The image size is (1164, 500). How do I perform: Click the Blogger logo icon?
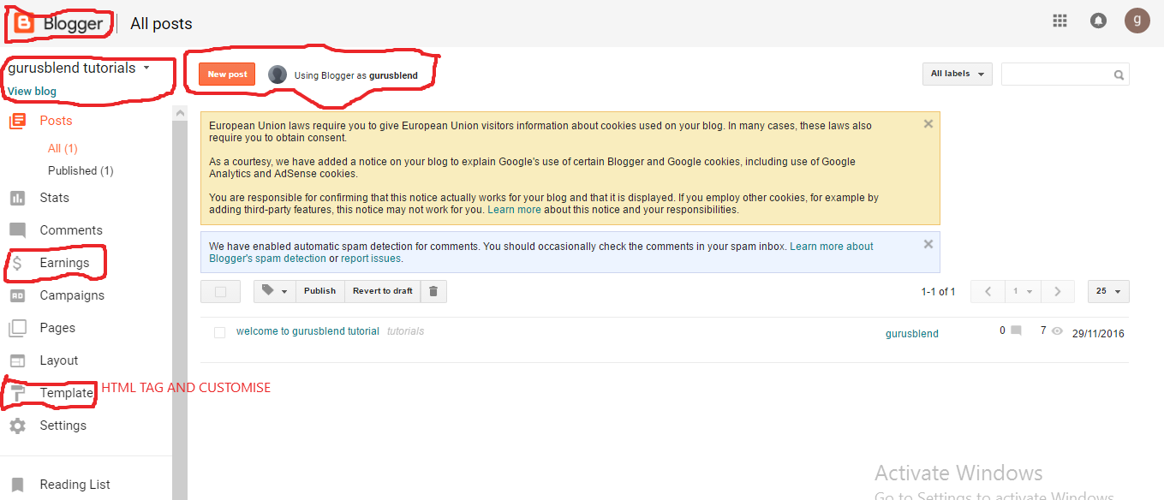point(24,23)
